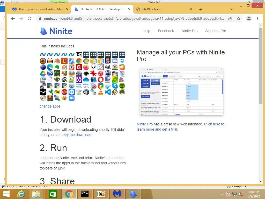
Task: Click the Winamp lightning icon
Action: point(115,92)
